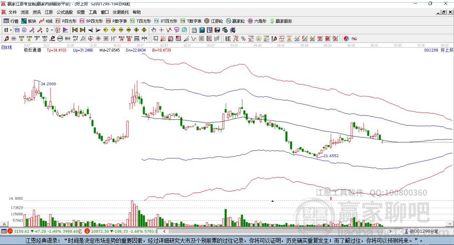Click the 001298 好上好 stock label
454x245 pixels.
coord(438,50)
